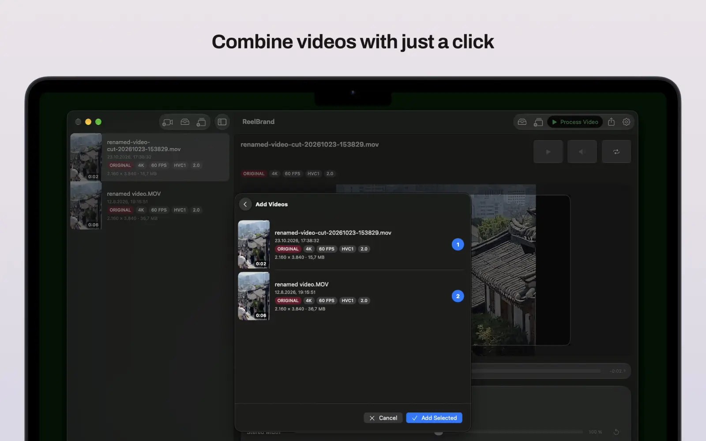Screen dimensions: 706x441
Task: Open the share export icon
Action: click(611, 122)
